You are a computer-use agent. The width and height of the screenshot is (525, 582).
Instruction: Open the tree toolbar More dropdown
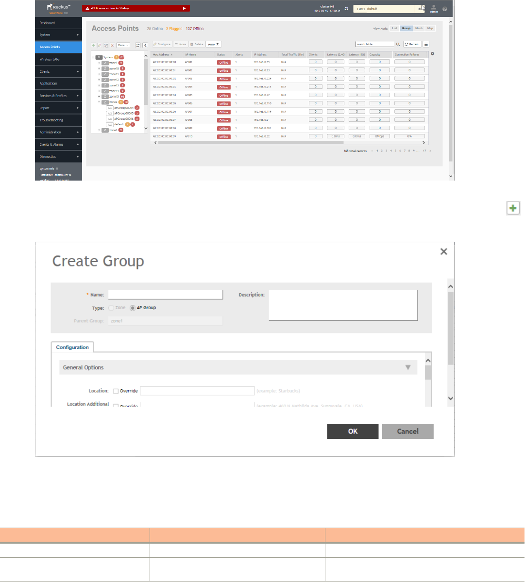point(123,45)
